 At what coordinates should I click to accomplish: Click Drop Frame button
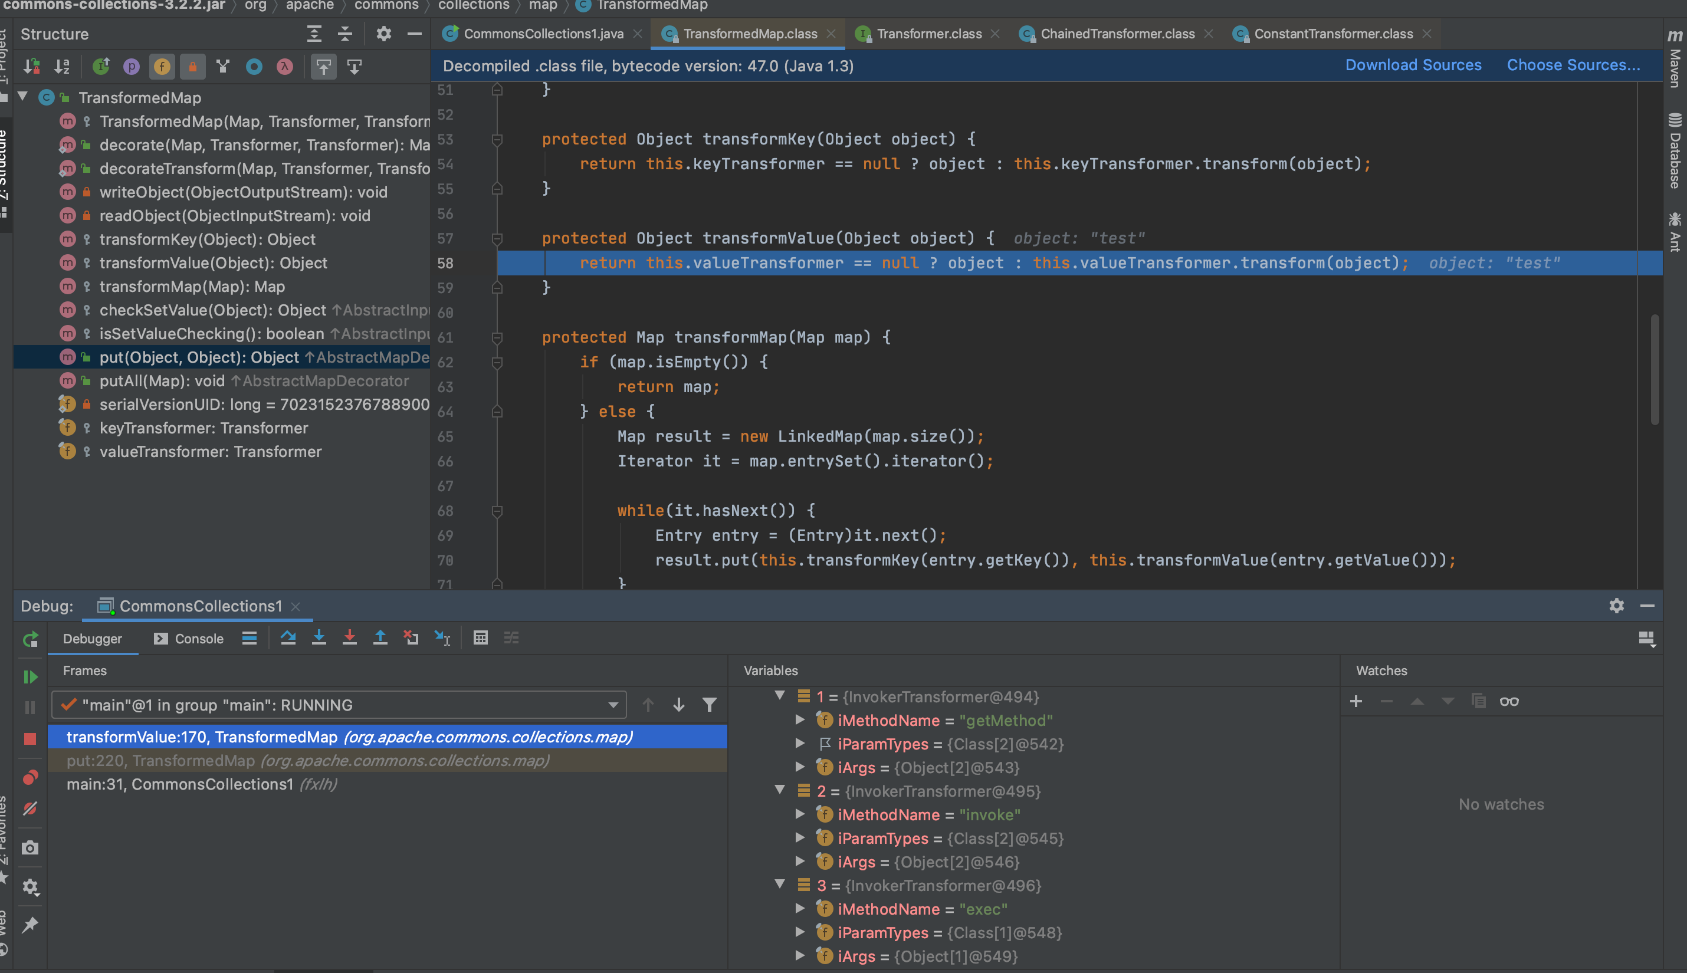click(411, 638)
